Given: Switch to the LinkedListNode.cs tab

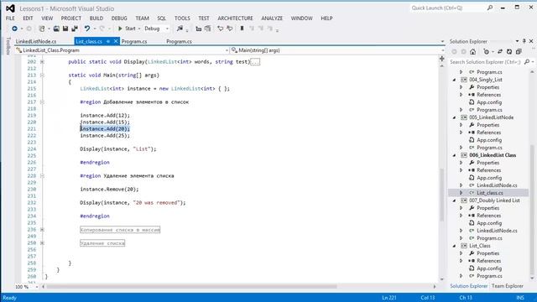Looking at the screenshot, I should [x=36, y=41].
